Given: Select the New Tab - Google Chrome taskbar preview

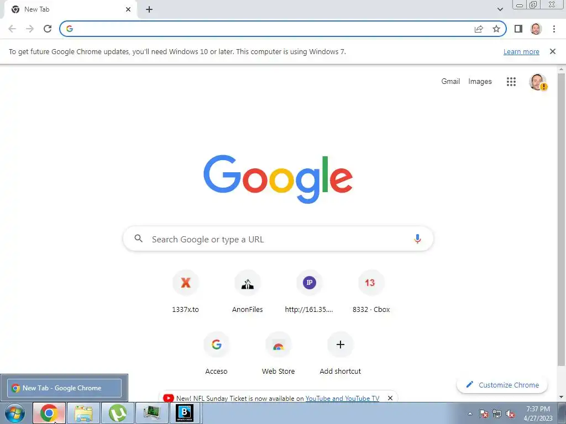Looking at the screenshot, I should tap(64, 388).
